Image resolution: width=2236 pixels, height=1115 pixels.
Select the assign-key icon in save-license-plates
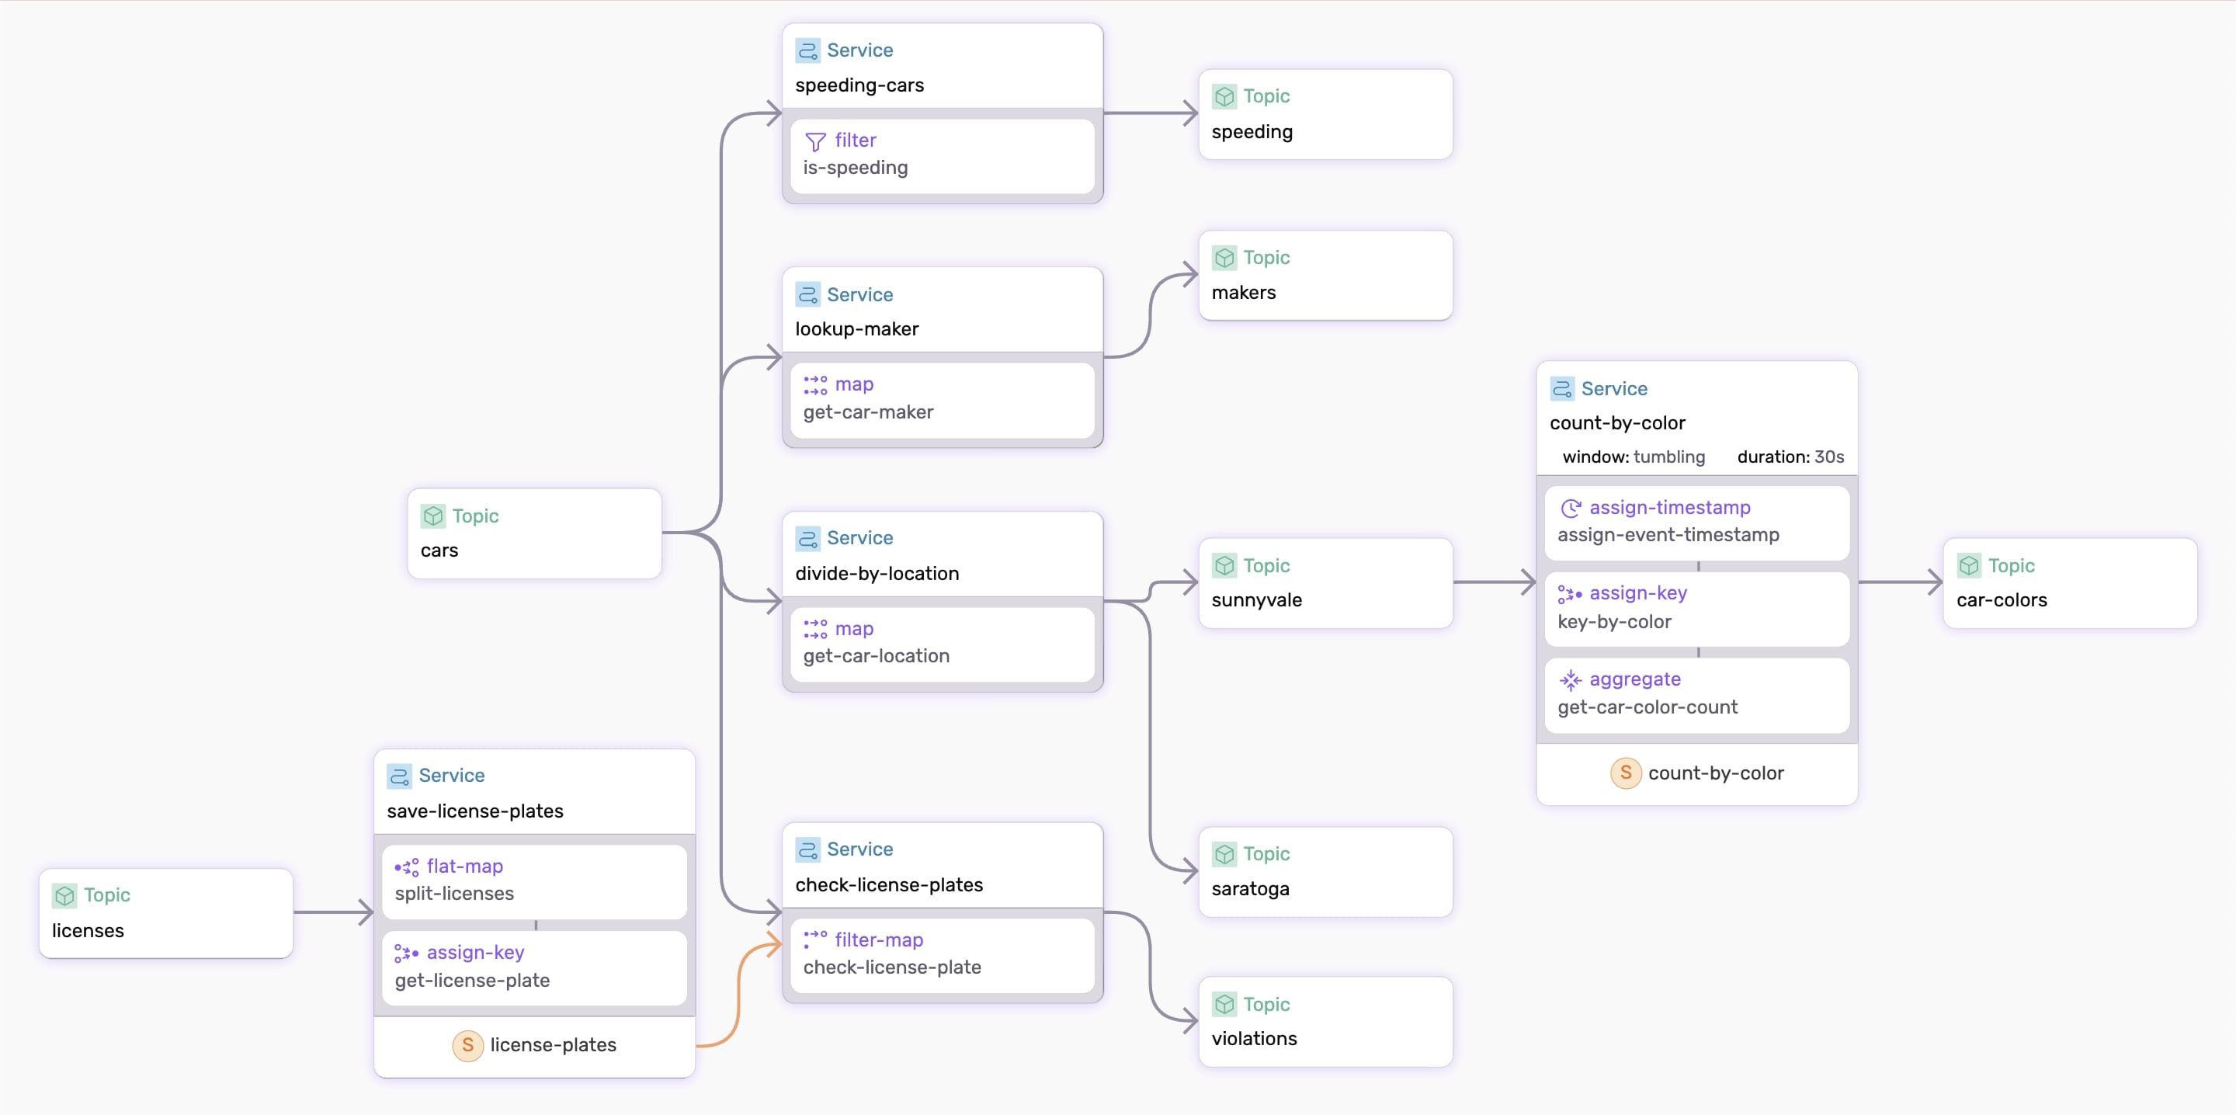click(x=405, y=953)
